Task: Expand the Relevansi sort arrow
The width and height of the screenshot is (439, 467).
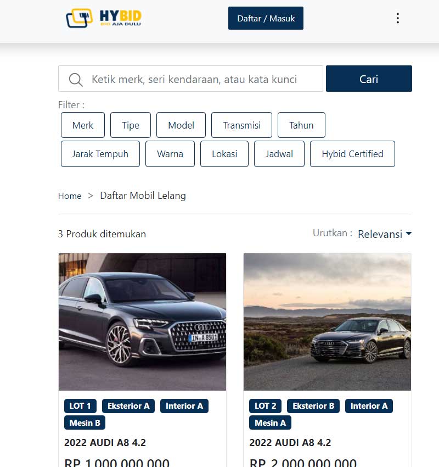Action: (409, 233)
